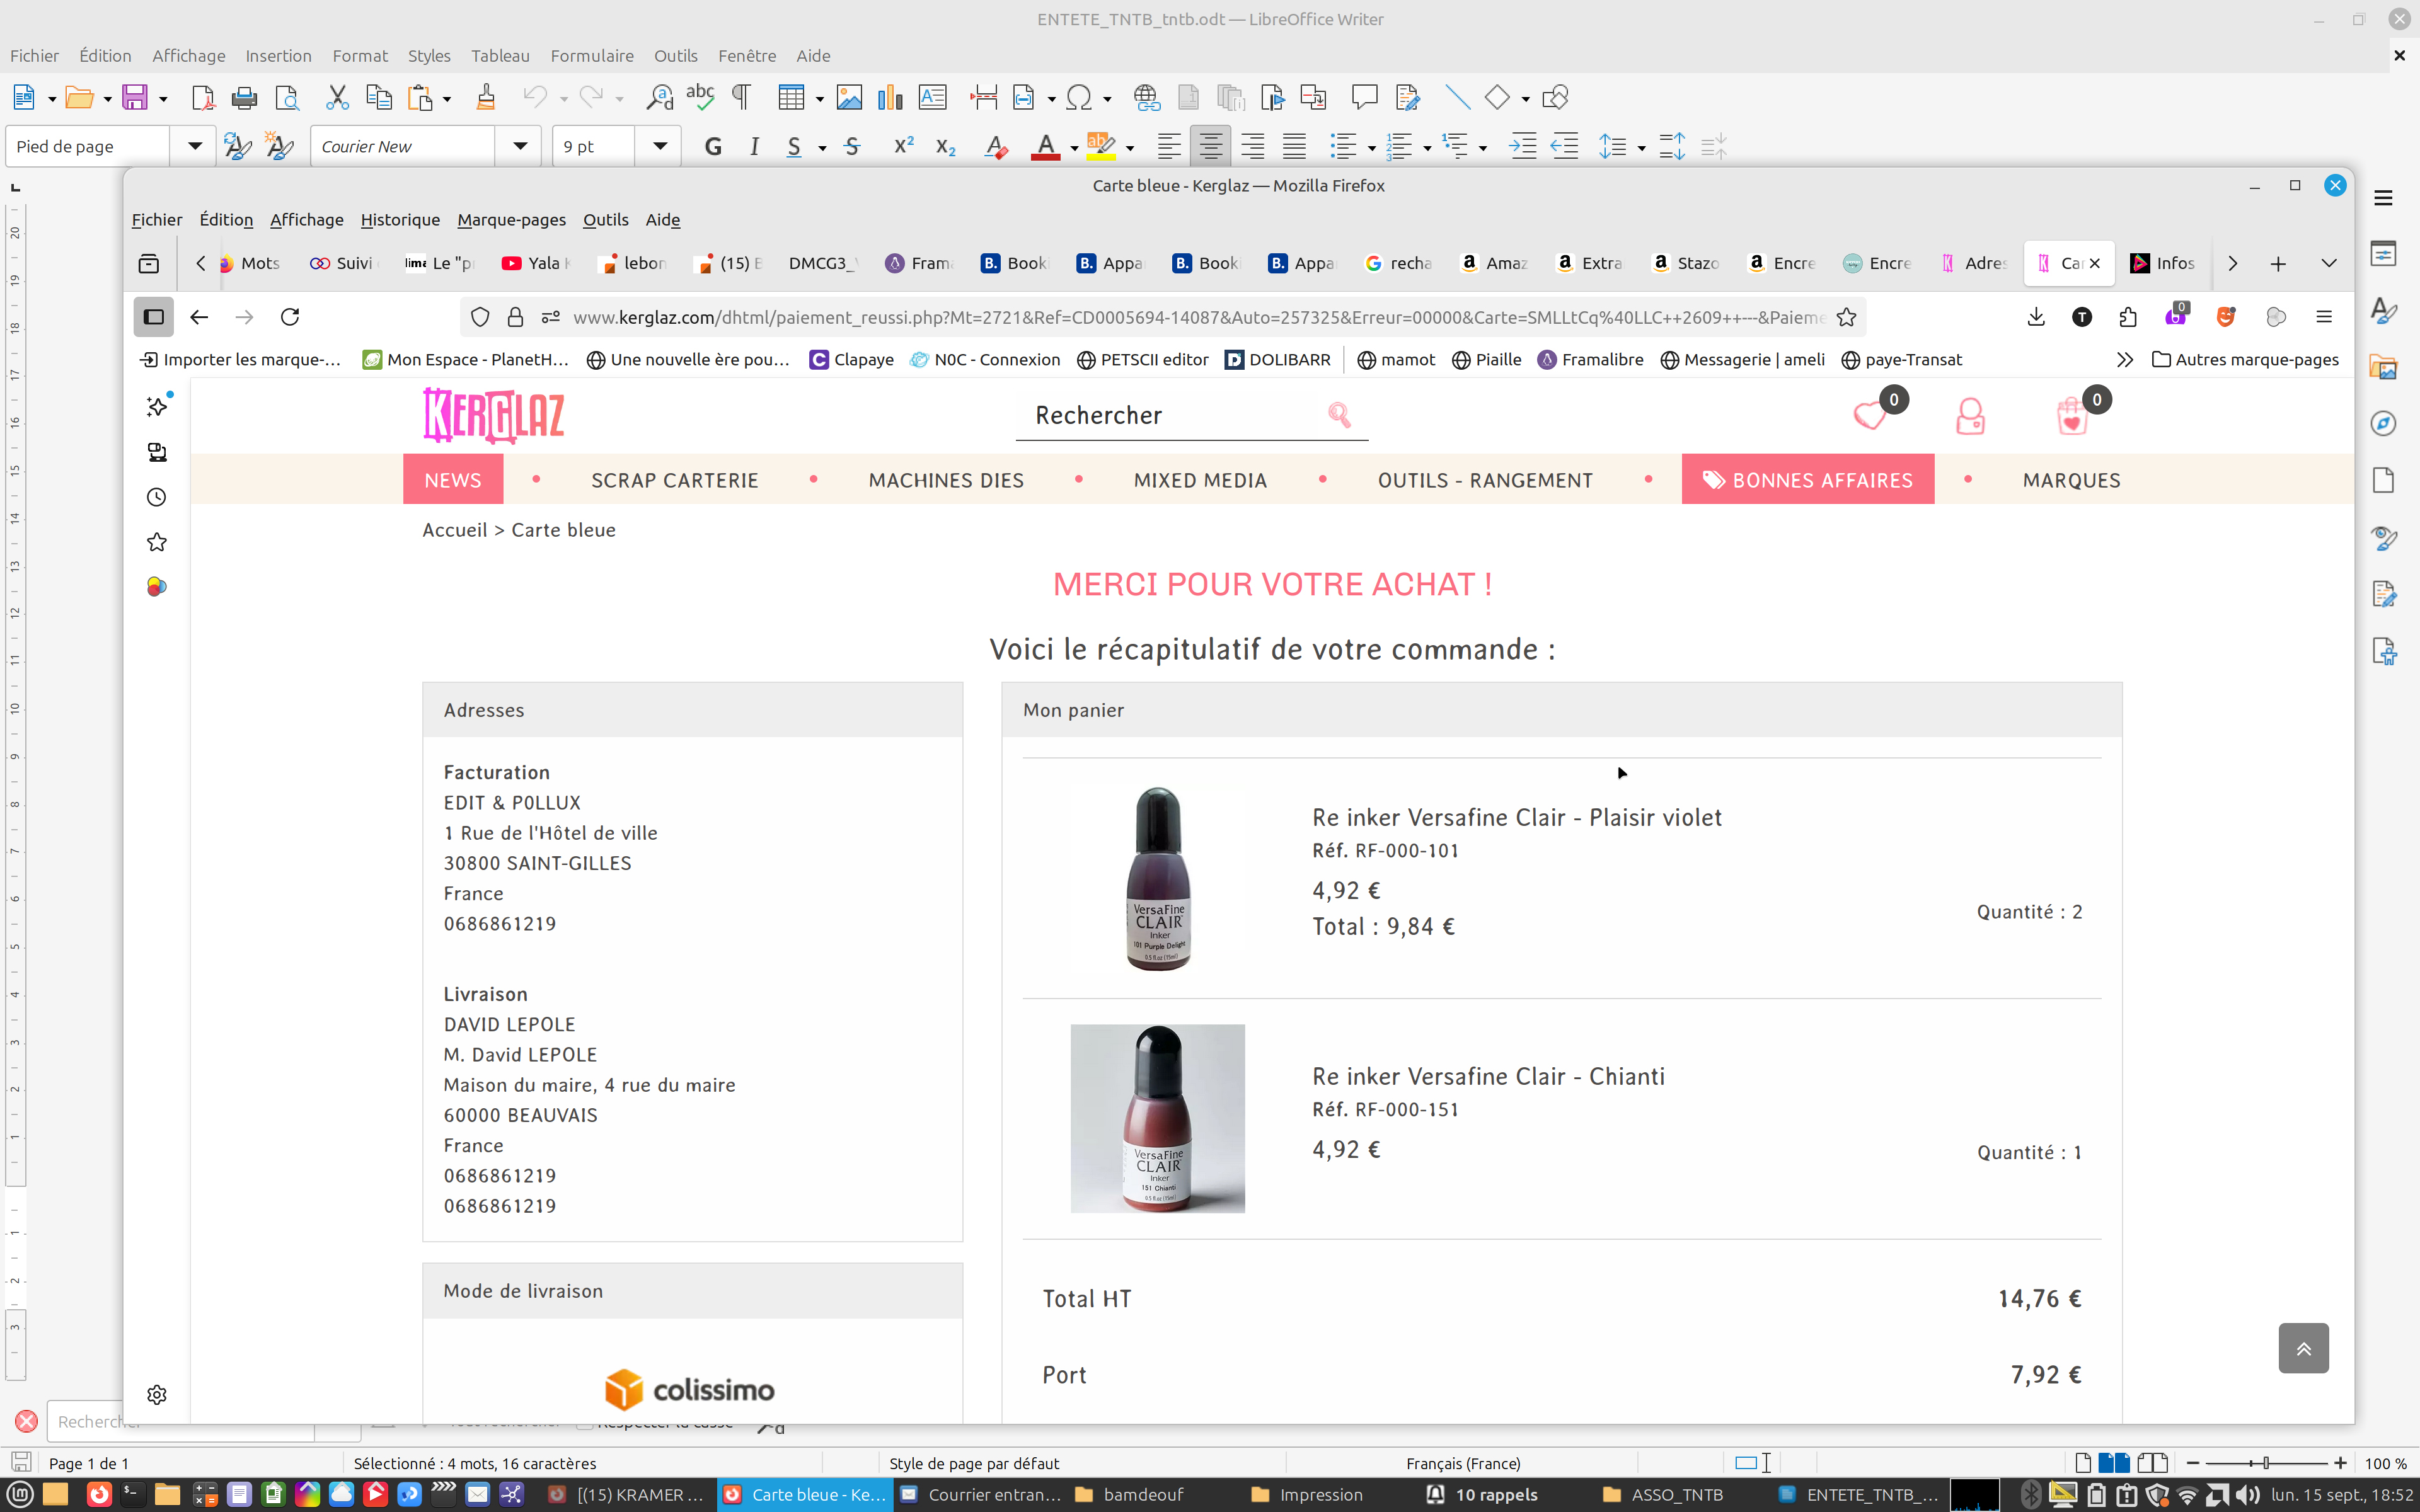This screenshot has width=2420, height=1512.
Task: Toggle Firefox sidebar visibility button
Action: (x=154, y=317)
